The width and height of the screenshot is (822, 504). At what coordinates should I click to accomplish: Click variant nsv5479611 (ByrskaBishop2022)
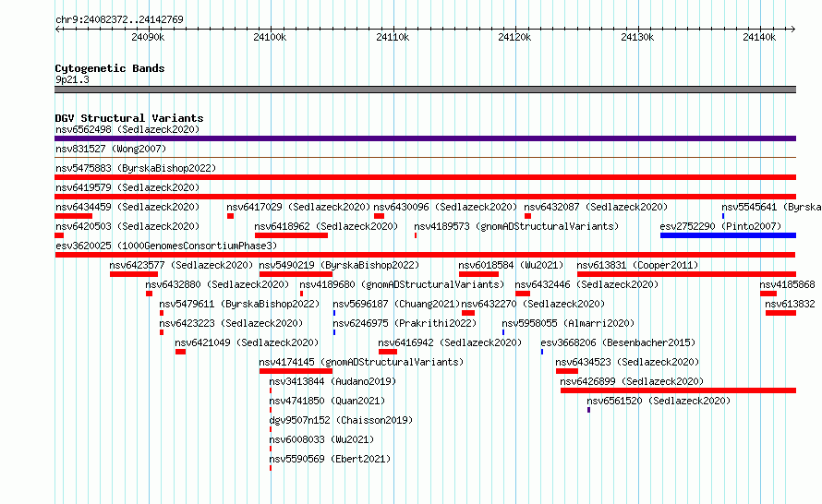[239, 304]
